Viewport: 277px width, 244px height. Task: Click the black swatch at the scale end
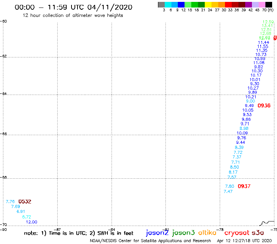tap(269, 5)
